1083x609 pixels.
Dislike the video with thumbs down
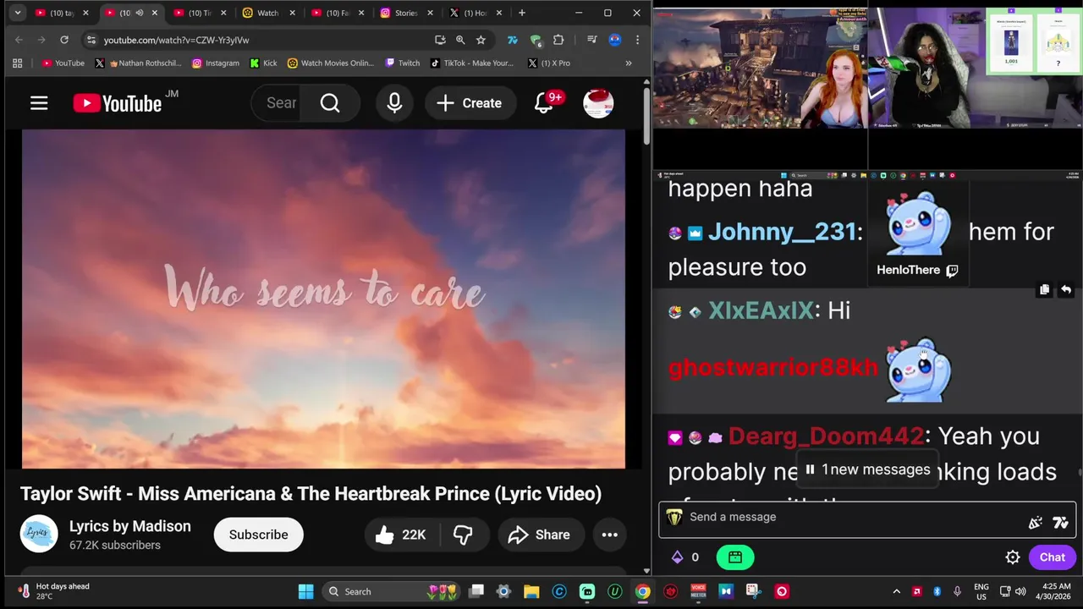tap(463, 535)
